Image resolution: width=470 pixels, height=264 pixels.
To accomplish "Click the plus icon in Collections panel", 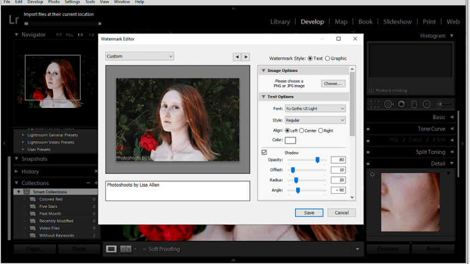I will (x=95, y=183).
